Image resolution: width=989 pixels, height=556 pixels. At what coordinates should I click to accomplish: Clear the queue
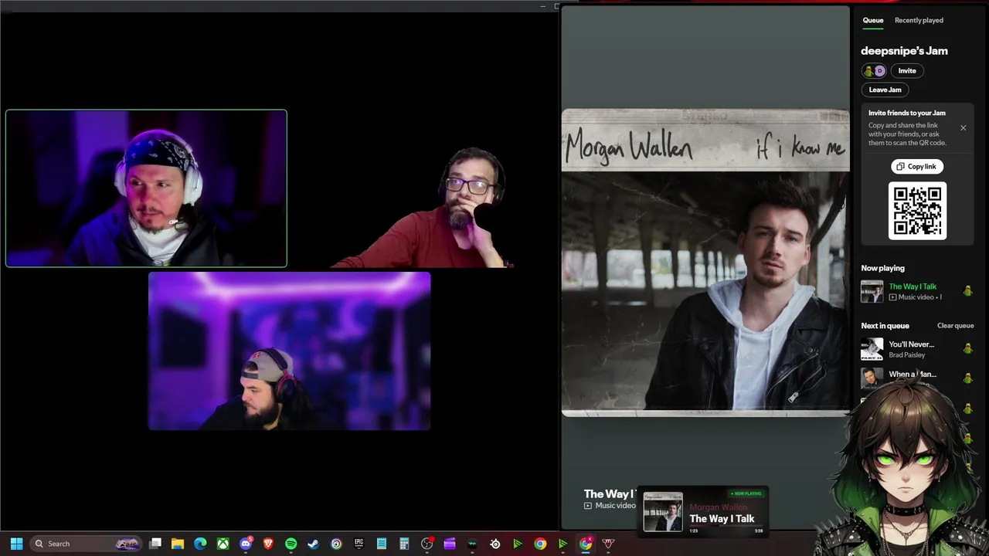point(955,326)
